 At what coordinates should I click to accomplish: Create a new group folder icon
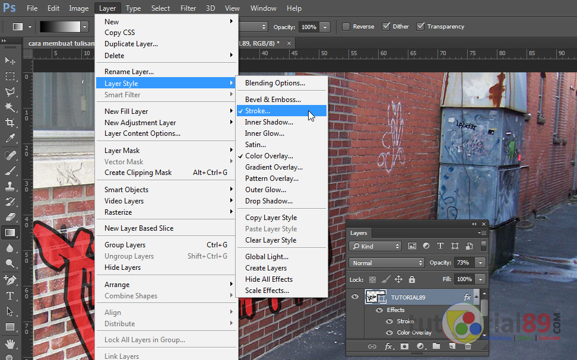coord(436,346)
